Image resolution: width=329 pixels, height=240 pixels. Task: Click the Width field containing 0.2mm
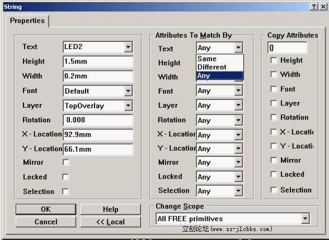(x=98, y=76)
